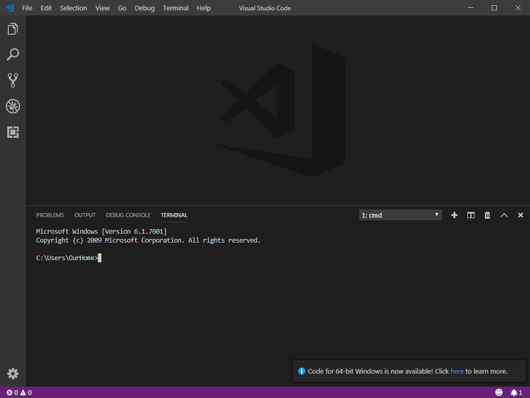Click the errors and warnings status indicator
The image size is (530, 398).
click(19, 393)
